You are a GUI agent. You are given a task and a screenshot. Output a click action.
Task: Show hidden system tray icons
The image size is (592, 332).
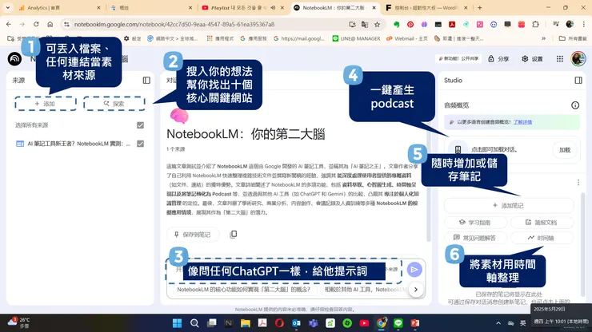point(498,323)
